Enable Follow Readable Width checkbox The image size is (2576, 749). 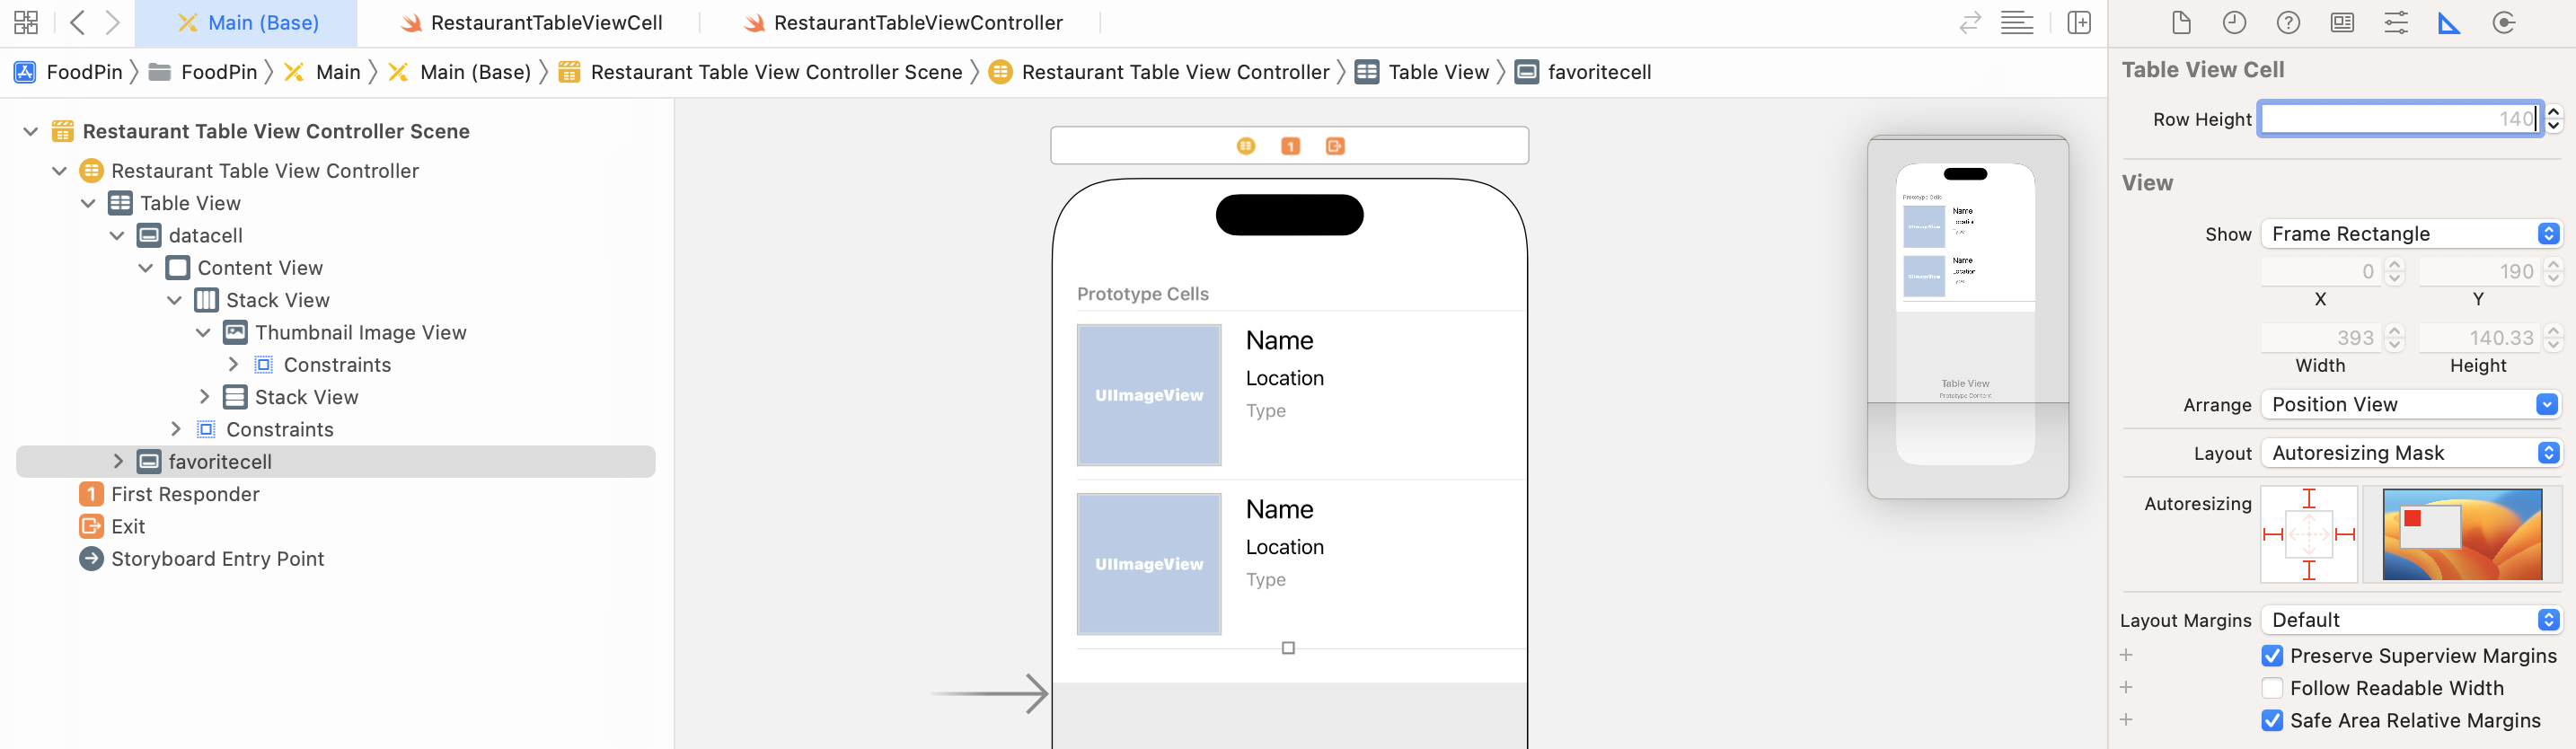pos(2272,688)
